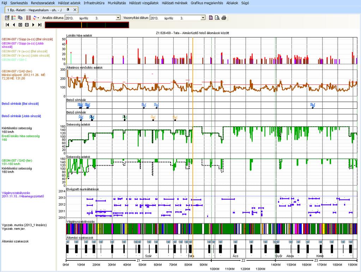Open the Súgó menu
The height and width of the screenshot is (272, 361).
(245, 3)
